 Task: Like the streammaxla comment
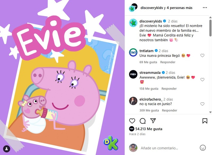pos(202,79)
